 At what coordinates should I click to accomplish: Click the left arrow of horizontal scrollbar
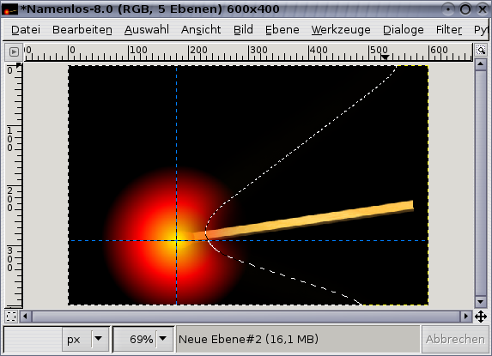pyautogui.click(x=26, y=317)
